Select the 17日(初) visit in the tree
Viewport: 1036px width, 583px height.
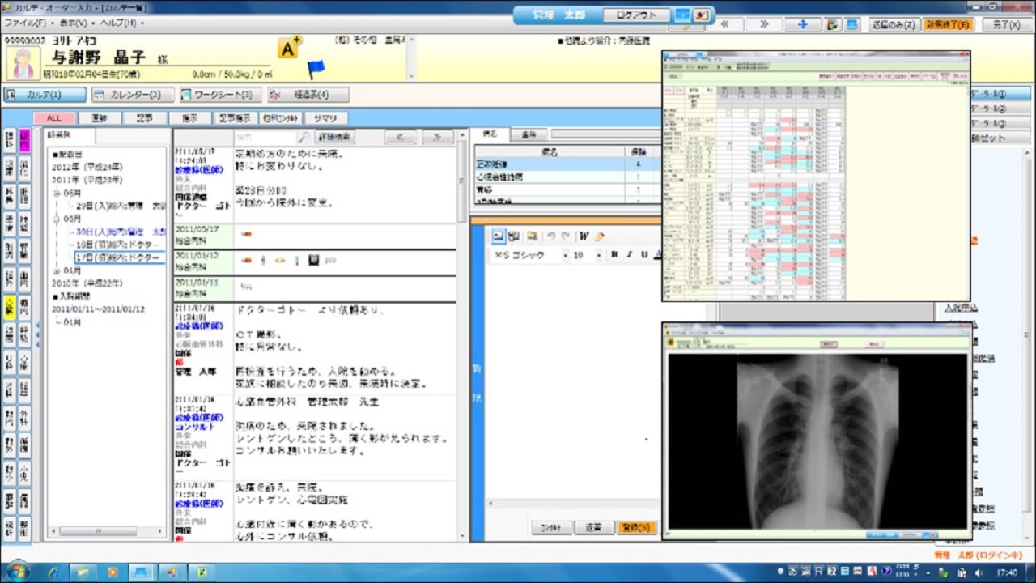[119, 257]
